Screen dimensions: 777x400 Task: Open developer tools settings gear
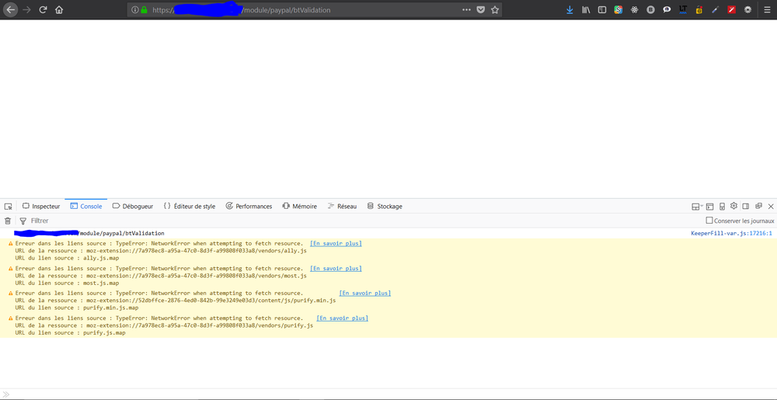pos(734,206)
